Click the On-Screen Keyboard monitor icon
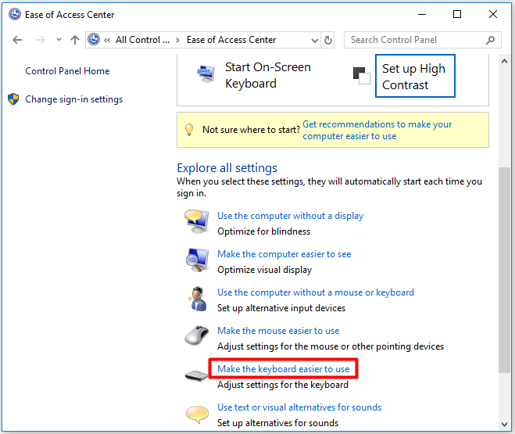The height and width of the screenshot is (434, 515). click(x=206, y=74)
